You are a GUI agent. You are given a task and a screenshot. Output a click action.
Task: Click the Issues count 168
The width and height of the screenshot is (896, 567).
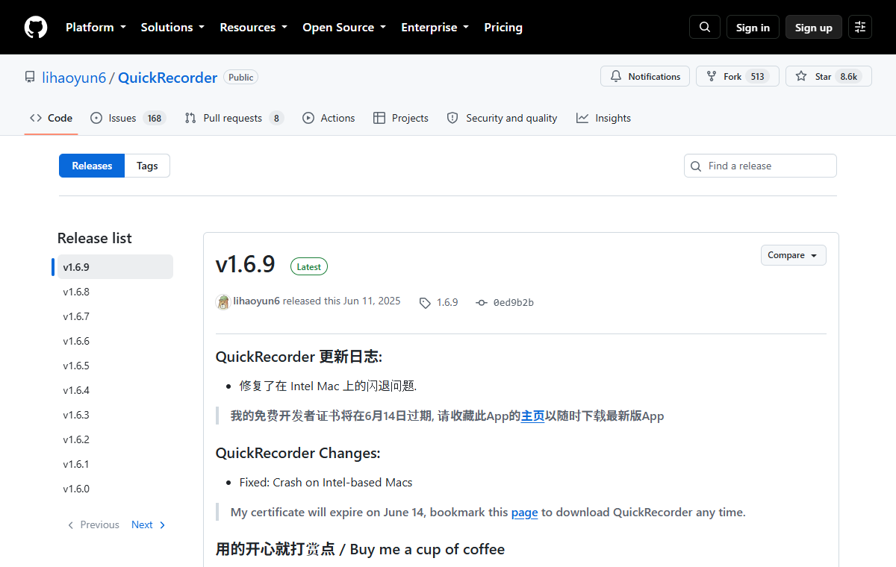pyautogui.click(x=155, y=118)
